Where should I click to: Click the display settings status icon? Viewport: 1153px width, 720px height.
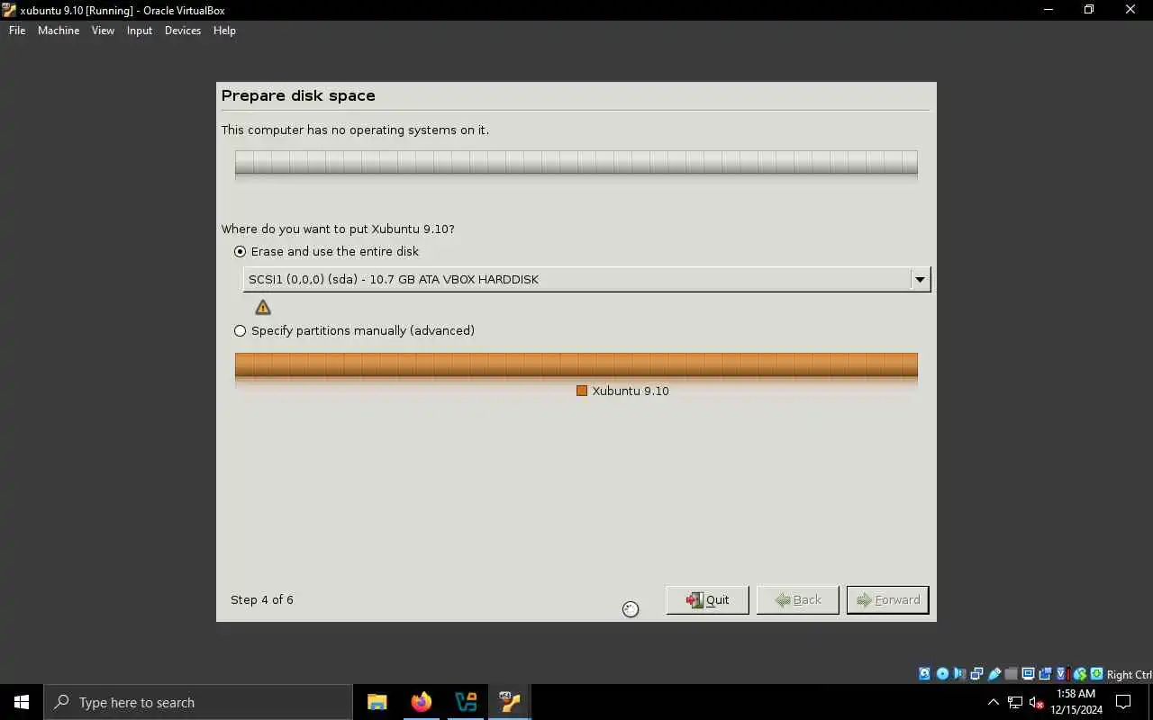[1028, 674]
